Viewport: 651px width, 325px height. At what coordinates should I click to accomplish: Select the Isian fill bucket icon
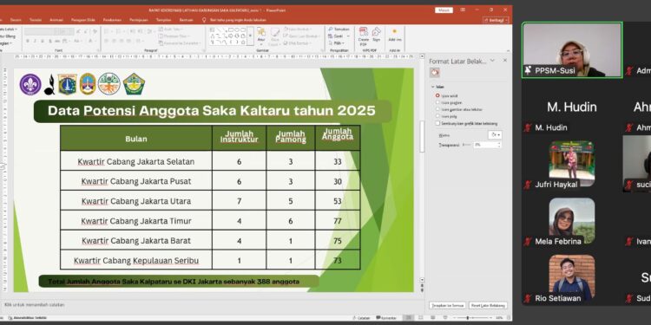click(x=435, y=73)
